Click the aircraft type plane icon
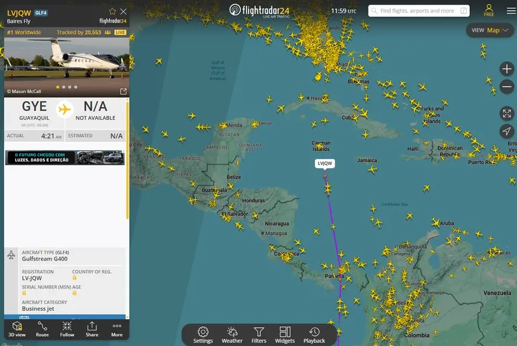 [x=11, y=255]
